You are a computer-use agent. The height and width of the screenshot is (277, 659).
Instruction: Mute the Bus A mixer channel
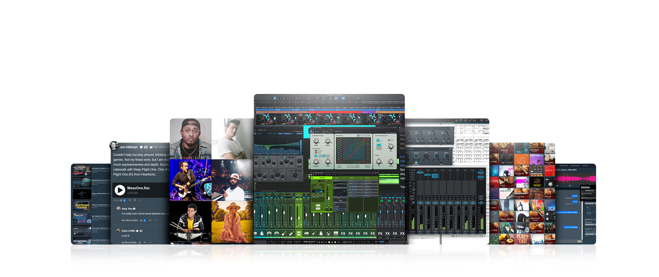point(420,199)
